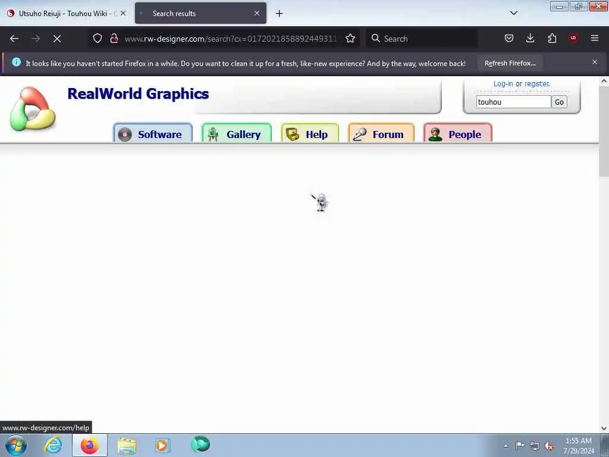Click the page scrollbar down arrow

click(604, 428)
